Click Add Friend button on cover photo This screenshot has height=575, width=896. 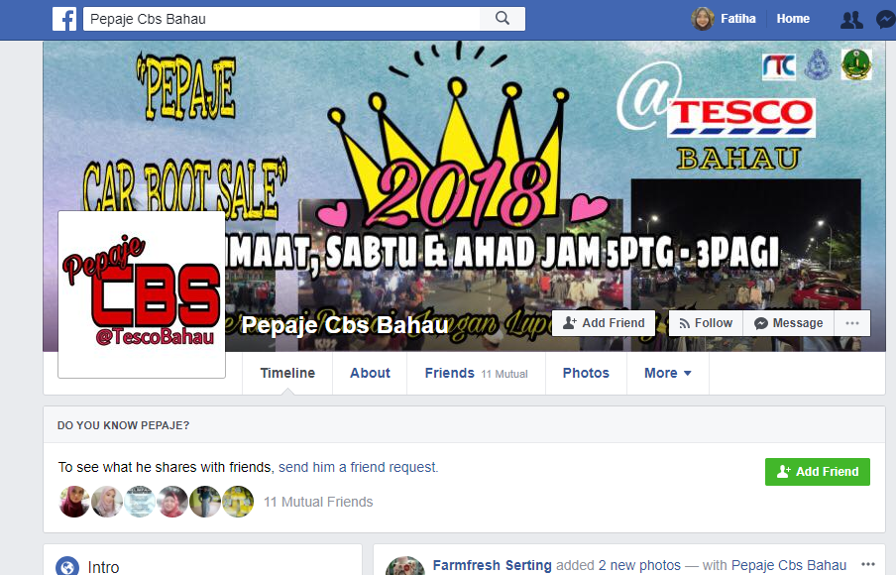[x=604, y=323]
